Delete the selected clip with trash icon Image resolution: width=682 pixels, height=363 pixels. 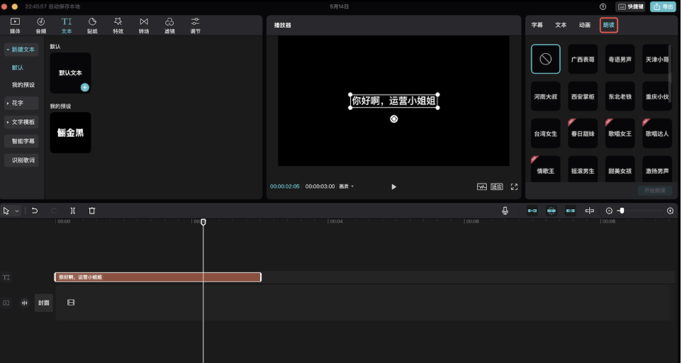(92, 211)
